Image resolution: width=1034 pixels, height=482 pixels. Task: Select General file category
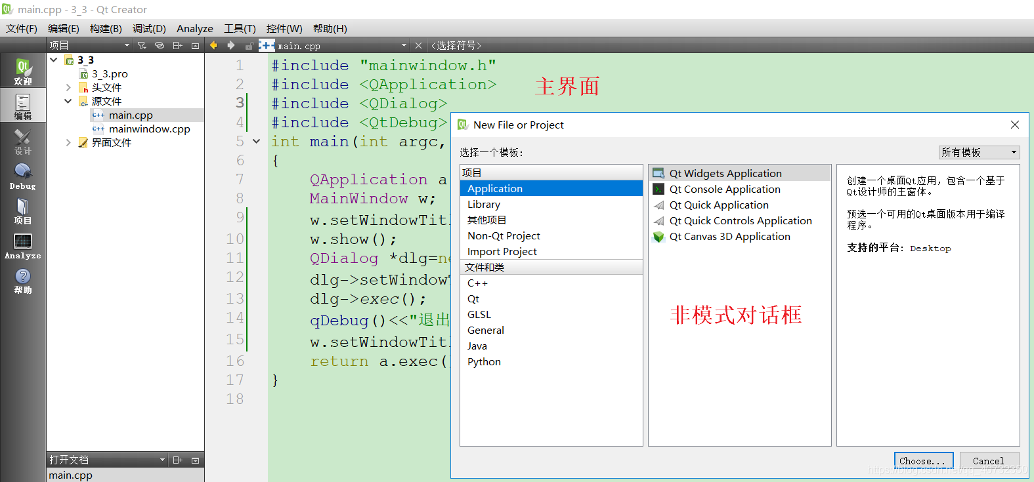(551, 330)
